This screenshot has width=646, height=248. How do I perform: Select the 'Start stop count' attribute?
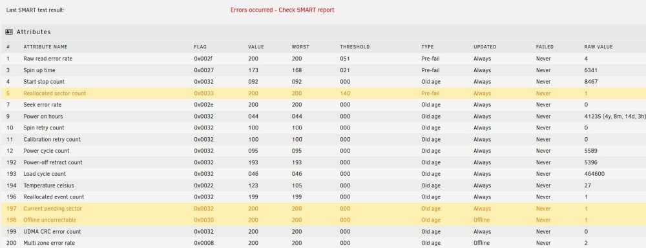[x=44, y=82]
